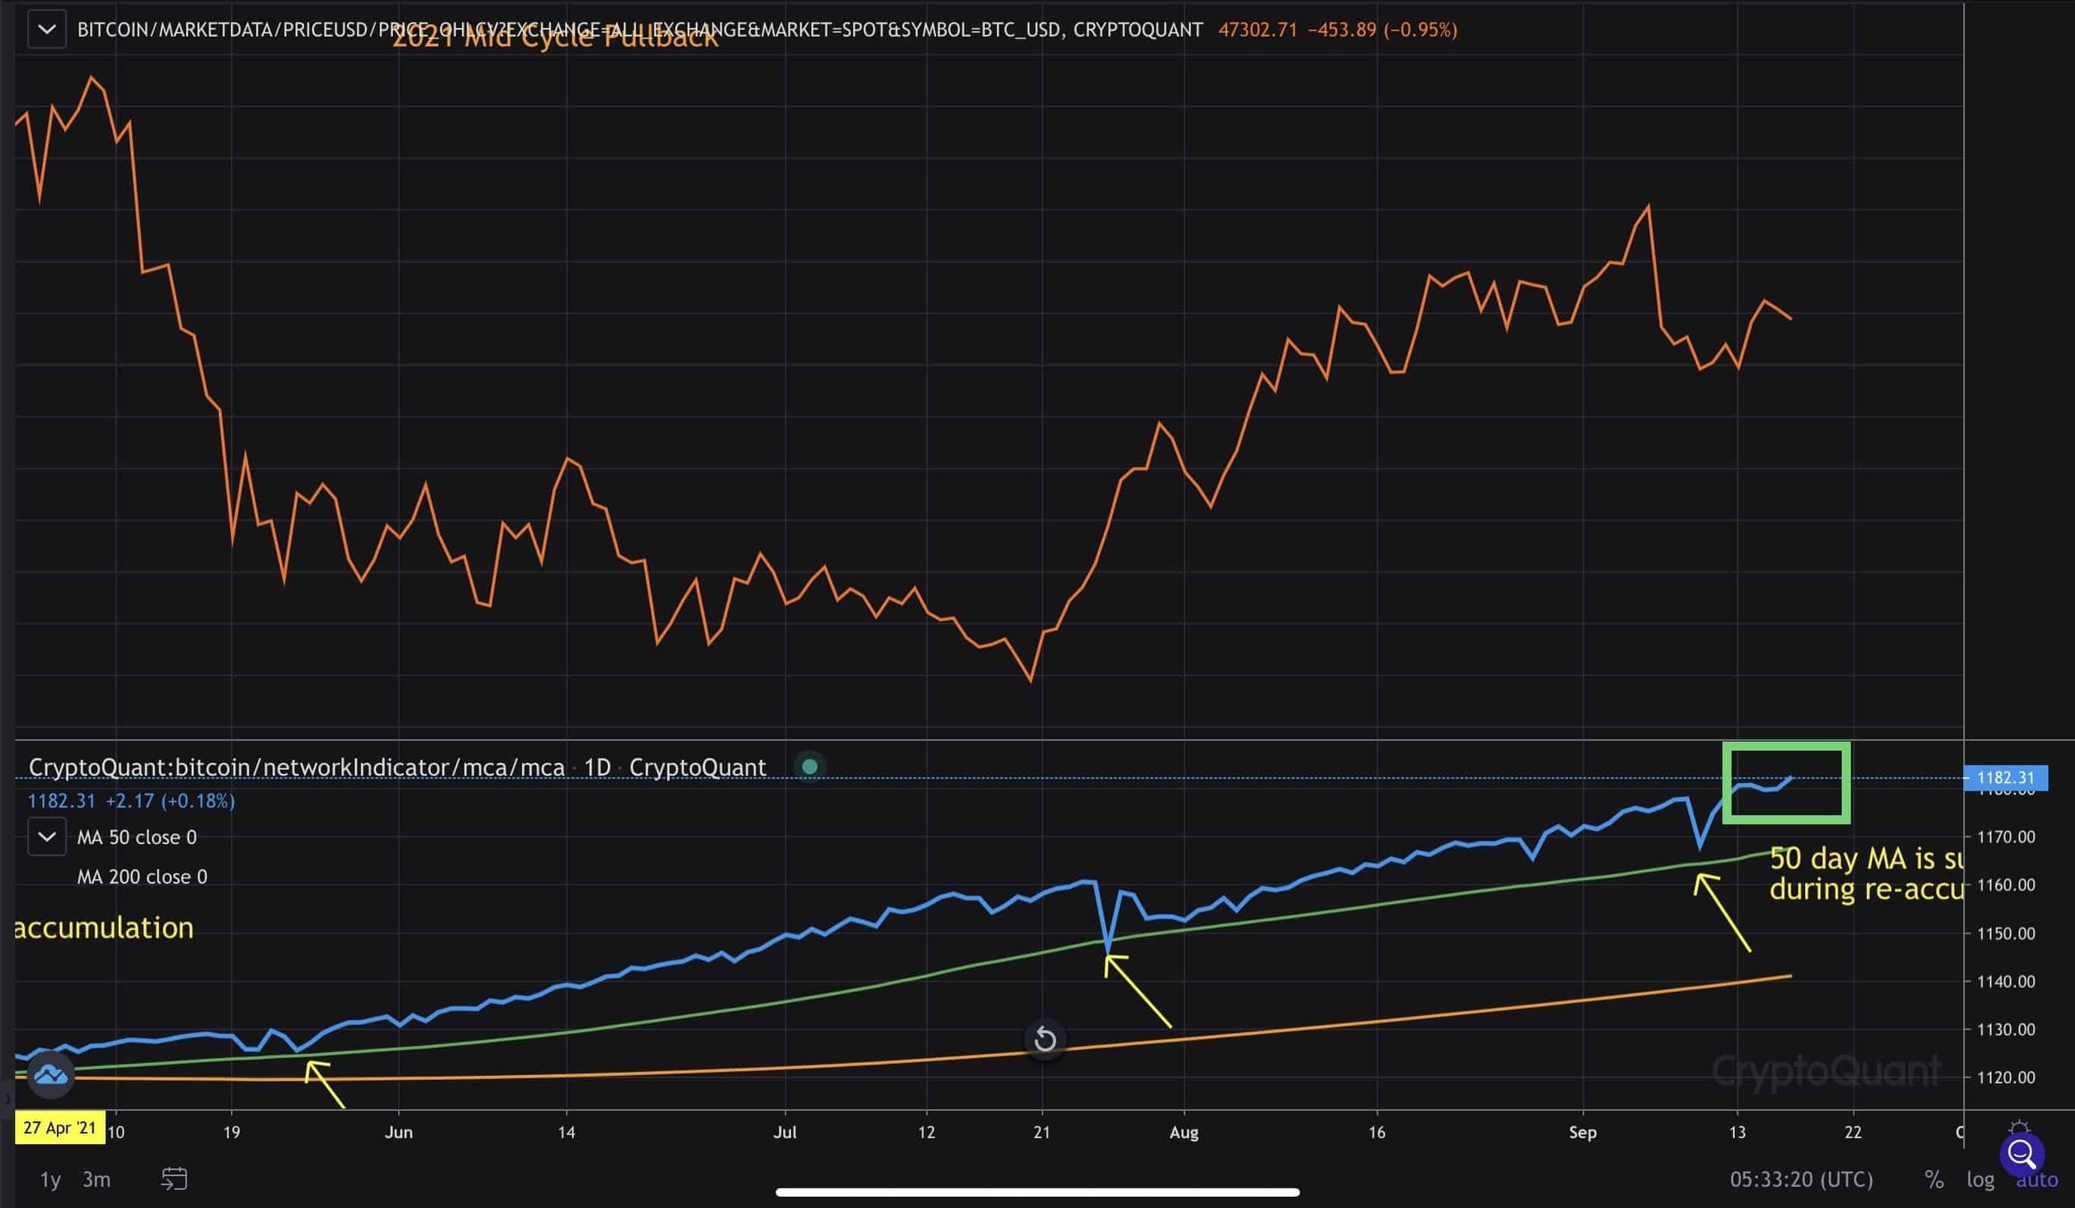Screen dimensions: 2075x1208
Task: Select the 3m time range
Action: (96, 1180)
